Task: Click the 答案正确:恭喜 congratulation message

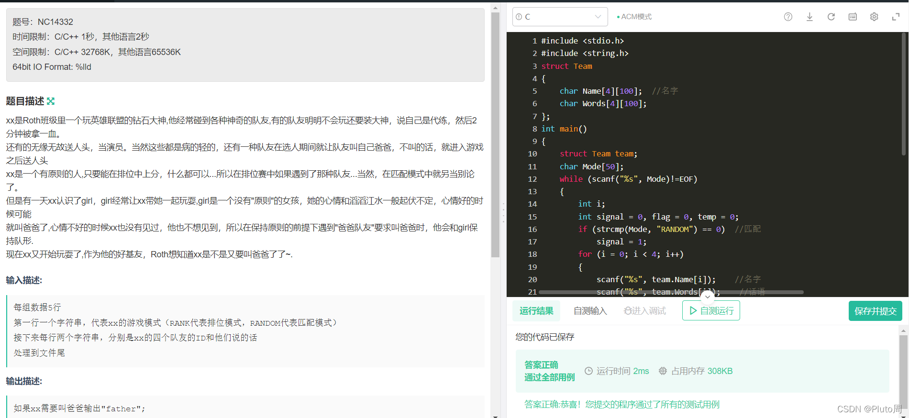Action: pos(621,405)
